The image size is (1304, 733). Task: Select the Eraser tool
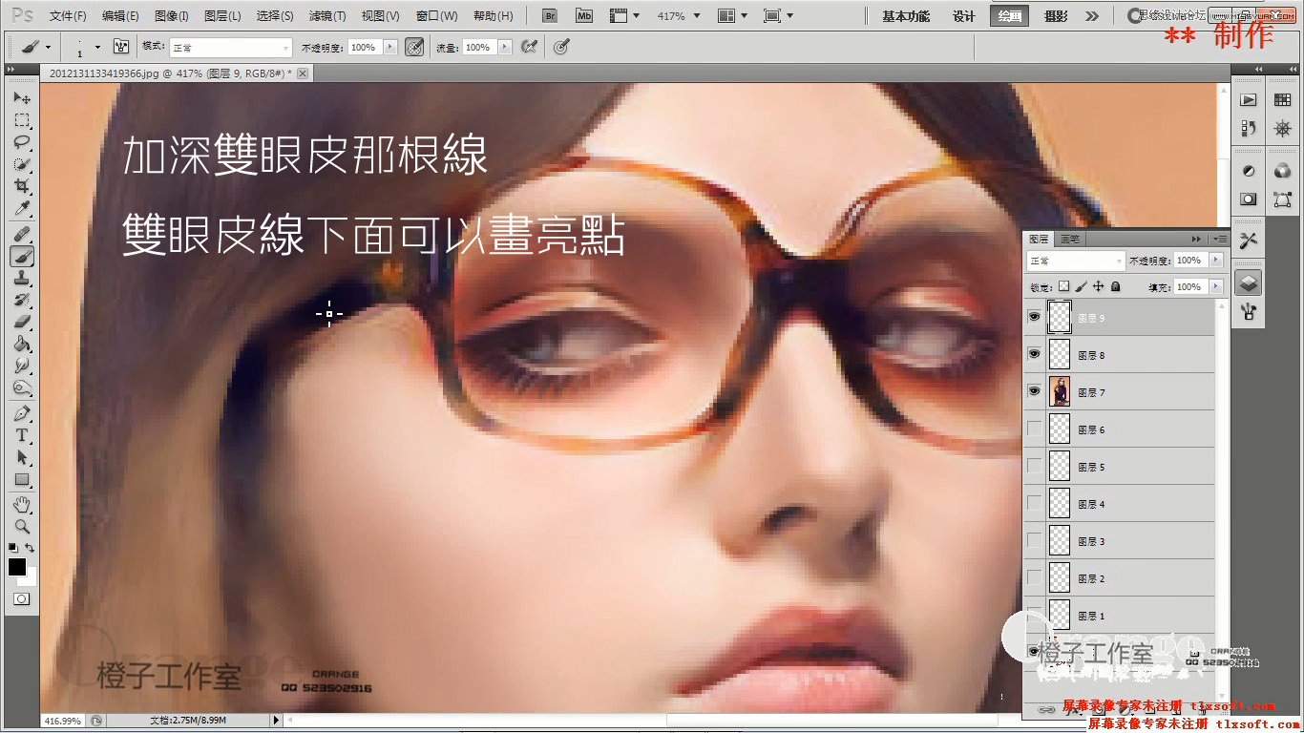pyautogui.click(x=21, y=322)
